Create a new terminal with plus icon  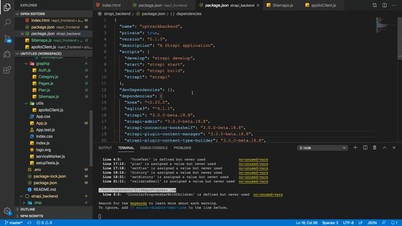[x=355, y=148]
